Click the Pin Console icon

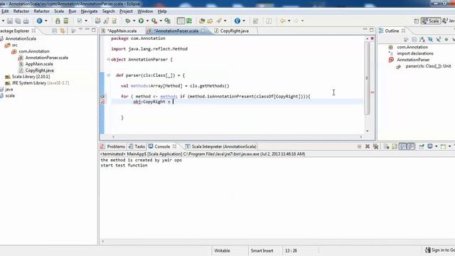pyautogui.click(x=422, y=146)
